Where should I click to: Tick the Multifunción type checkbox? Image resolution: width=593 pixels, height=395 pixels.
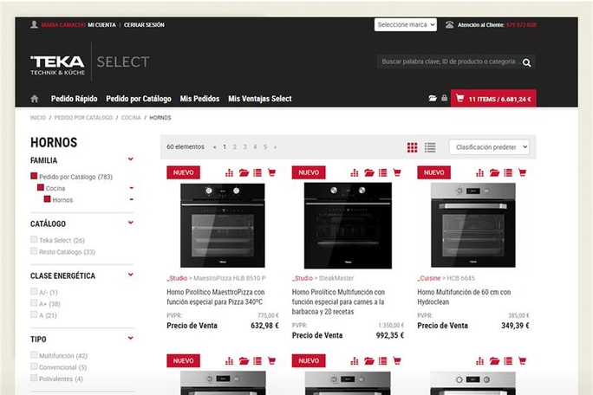[x=34, y=356]
